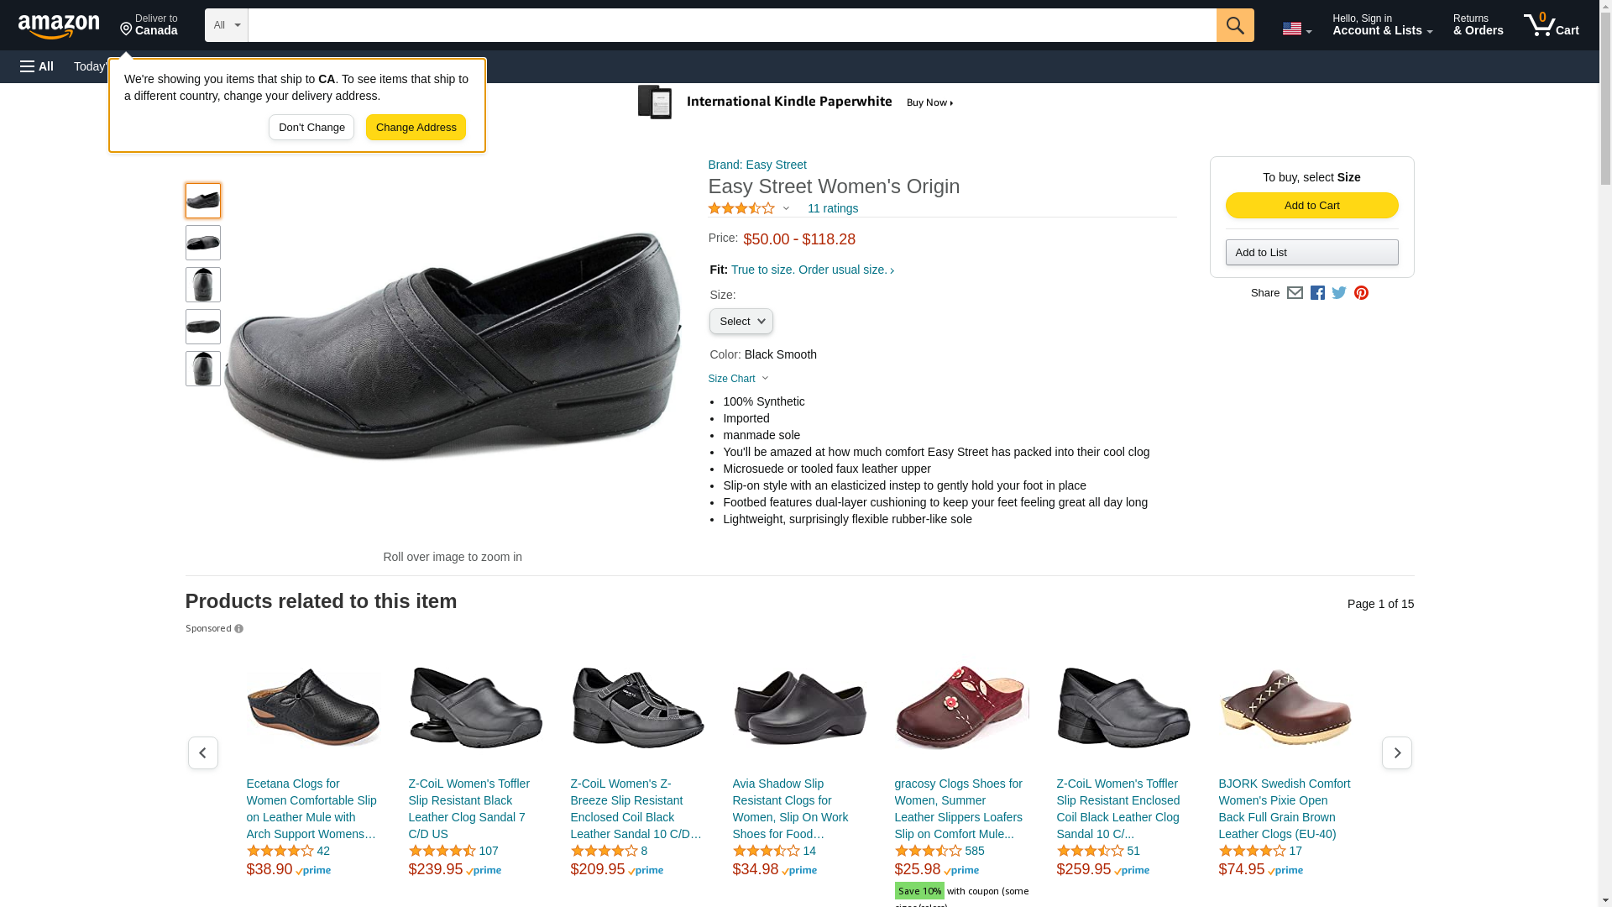
Task: Click the Amazon logo
Action: click(59, 26)
